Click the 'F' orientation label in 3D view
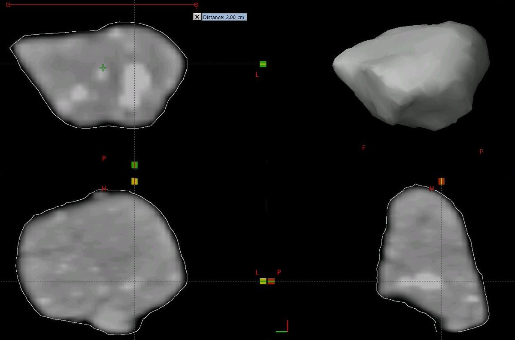This screenshot has width=515, height=340. [364, 148]
